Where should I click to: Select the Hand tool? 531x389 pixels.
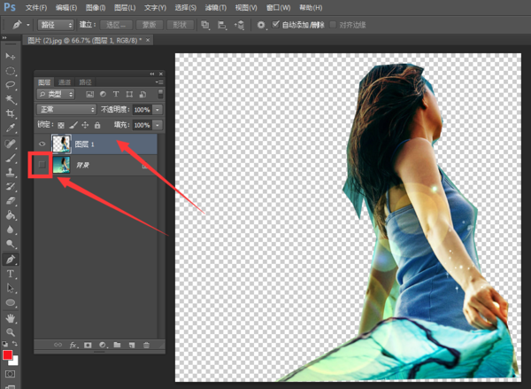[x=10, y=318]
